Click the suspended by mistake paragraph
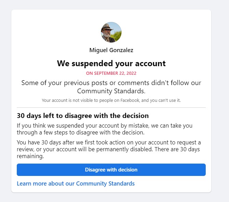The width and height of the screenshot is (229, 202). 104,129
